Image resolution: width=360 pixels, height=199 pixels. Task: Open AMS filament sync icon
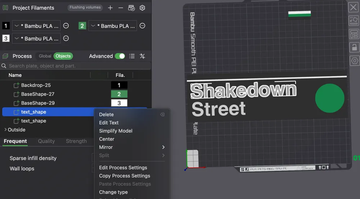(x=131, y=8)
